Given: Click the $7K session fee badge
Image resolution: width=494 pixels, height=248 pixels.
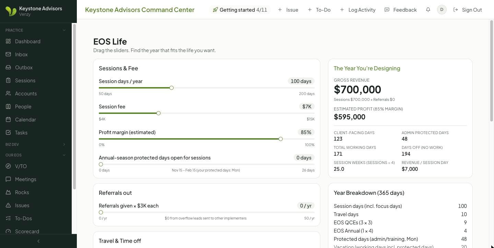Looking at the screenshot, I should point(307,107).
